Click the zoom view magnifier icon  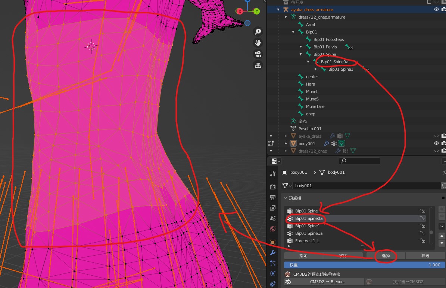coord(258,32)
